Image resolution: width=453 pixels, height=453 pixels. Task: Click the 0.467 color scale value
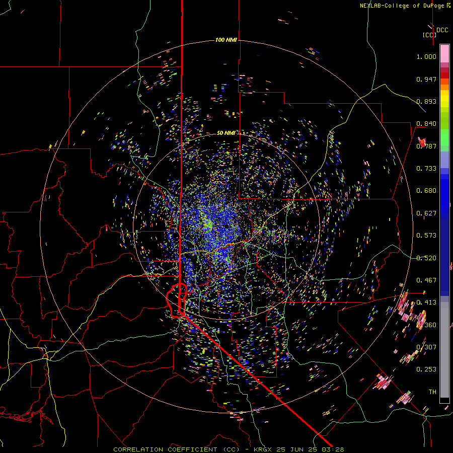click(x=426, y=280)
